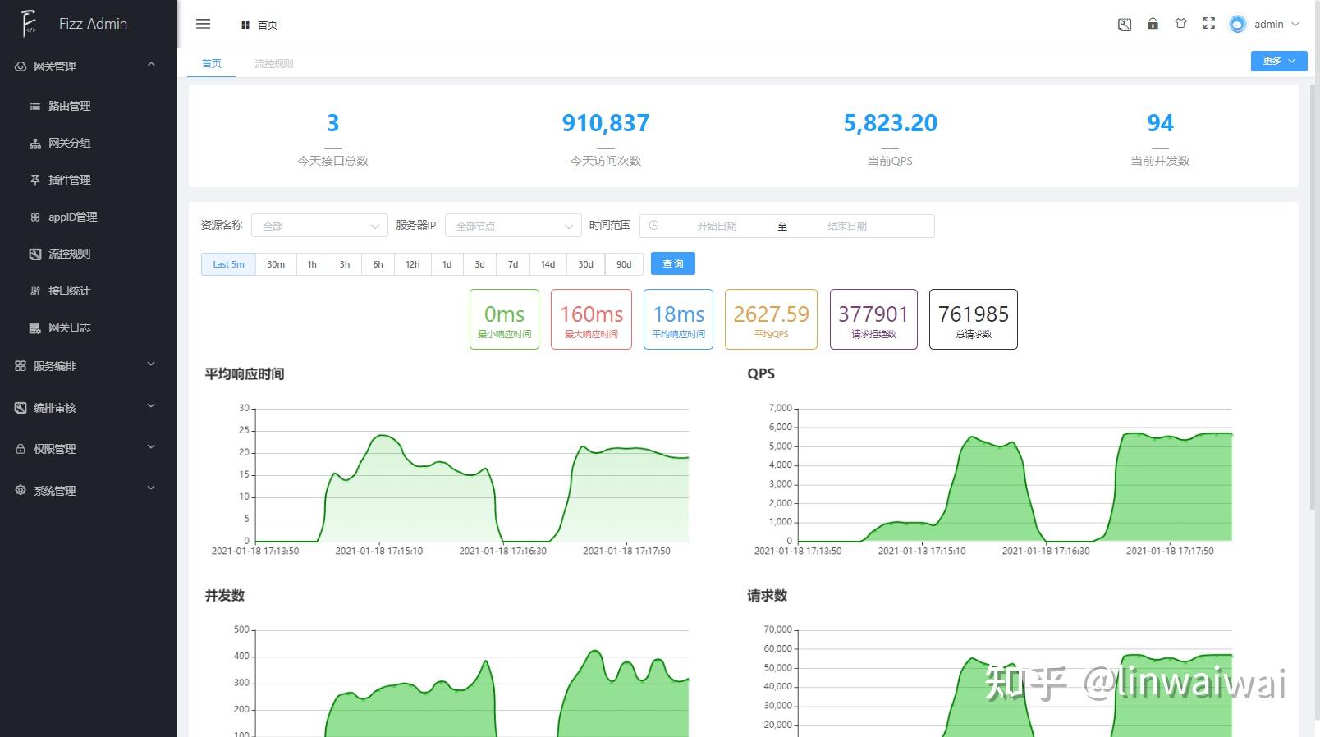Click the 查询 query button
The image size is (1320, 737).
(673, 263)
